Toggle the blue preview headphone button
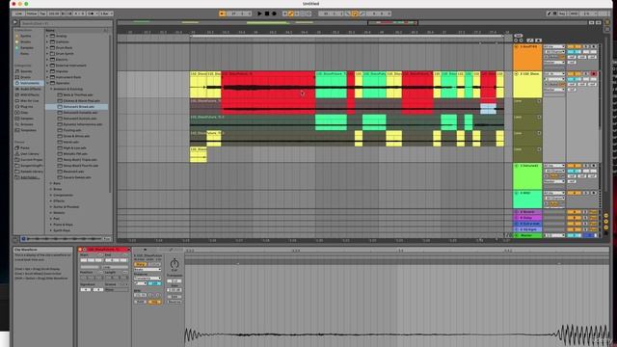The image size is (617, 347). [x=23, y=239]
